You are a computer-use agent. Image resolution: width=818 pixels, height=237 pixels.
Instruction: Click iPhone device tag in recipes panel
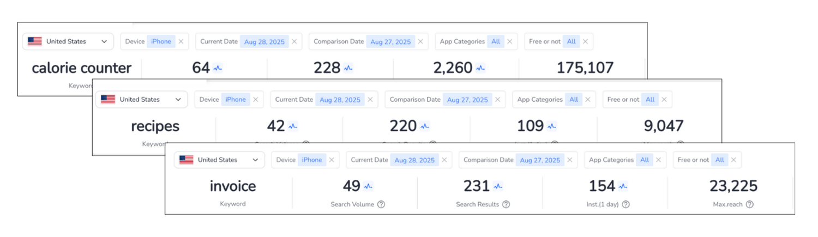pos(236,100)
